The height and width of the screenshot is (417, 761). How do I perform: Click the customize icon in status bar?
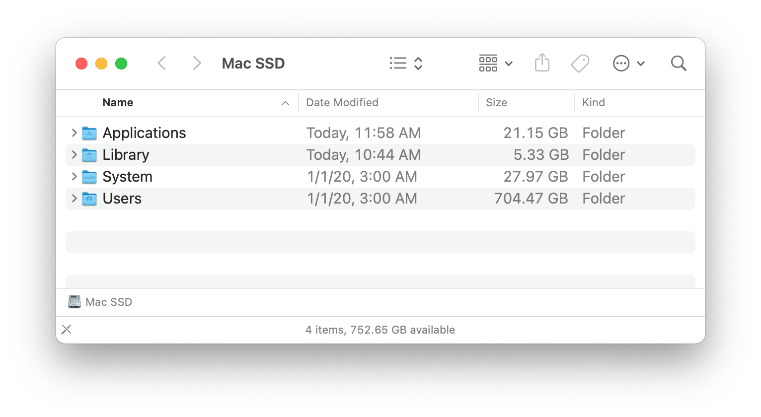click(67, 330)
